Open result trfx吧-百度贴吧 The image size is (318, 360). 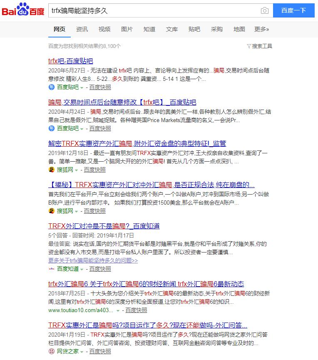point(71,61)
